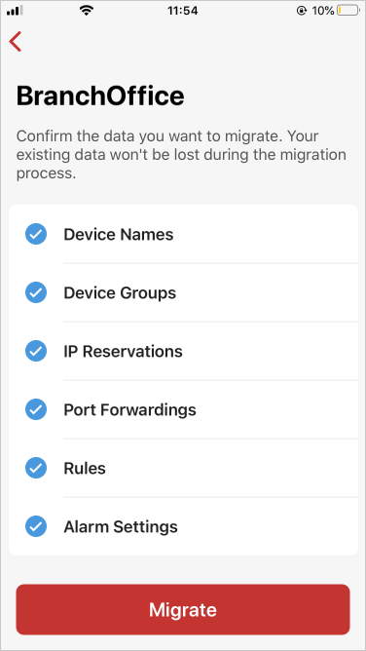Tap the 11:54 clock in status bar
This screenshot has width=366, height=651.
click(183, 11)
